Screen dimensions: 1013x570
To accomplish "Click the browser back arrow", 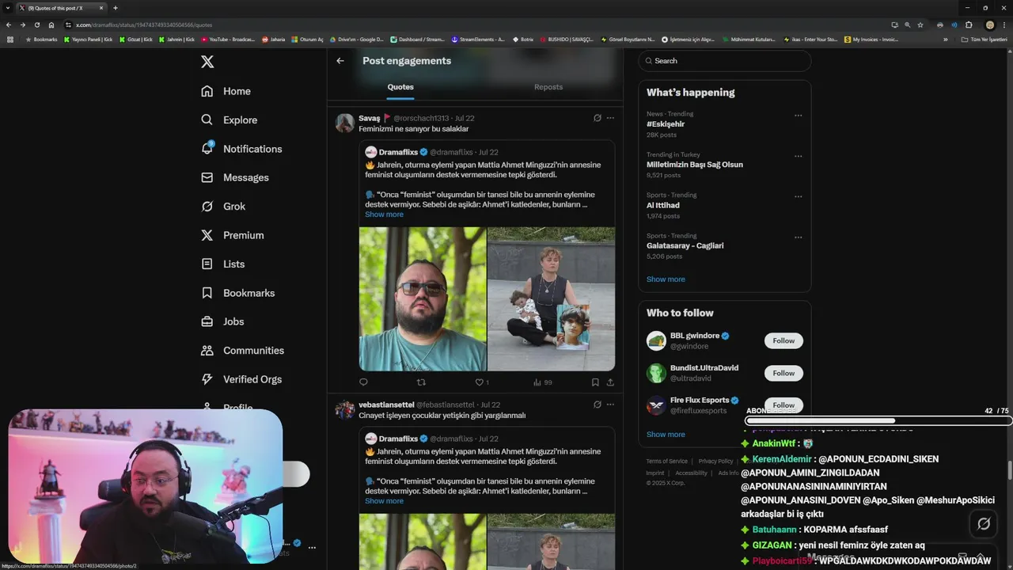I will pos(9,25).
